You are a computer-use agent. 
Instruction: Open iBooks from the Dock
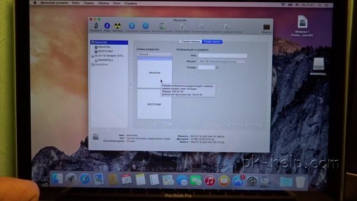(224, 181)
